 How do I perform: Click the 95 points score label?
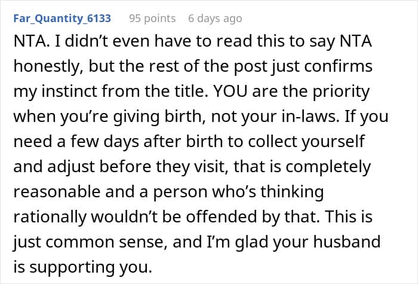point(152,19)
